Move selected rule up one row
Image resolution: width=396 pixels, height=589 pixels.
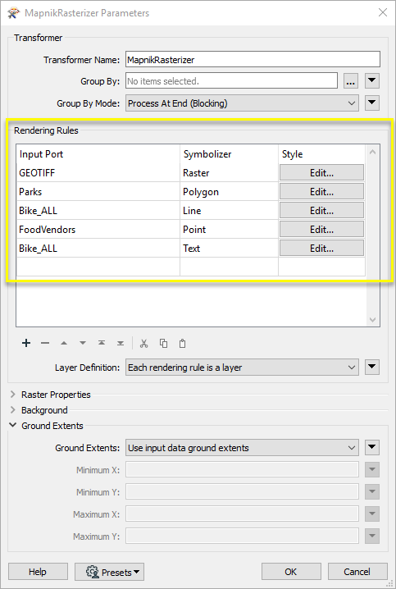tap(64, 343)
